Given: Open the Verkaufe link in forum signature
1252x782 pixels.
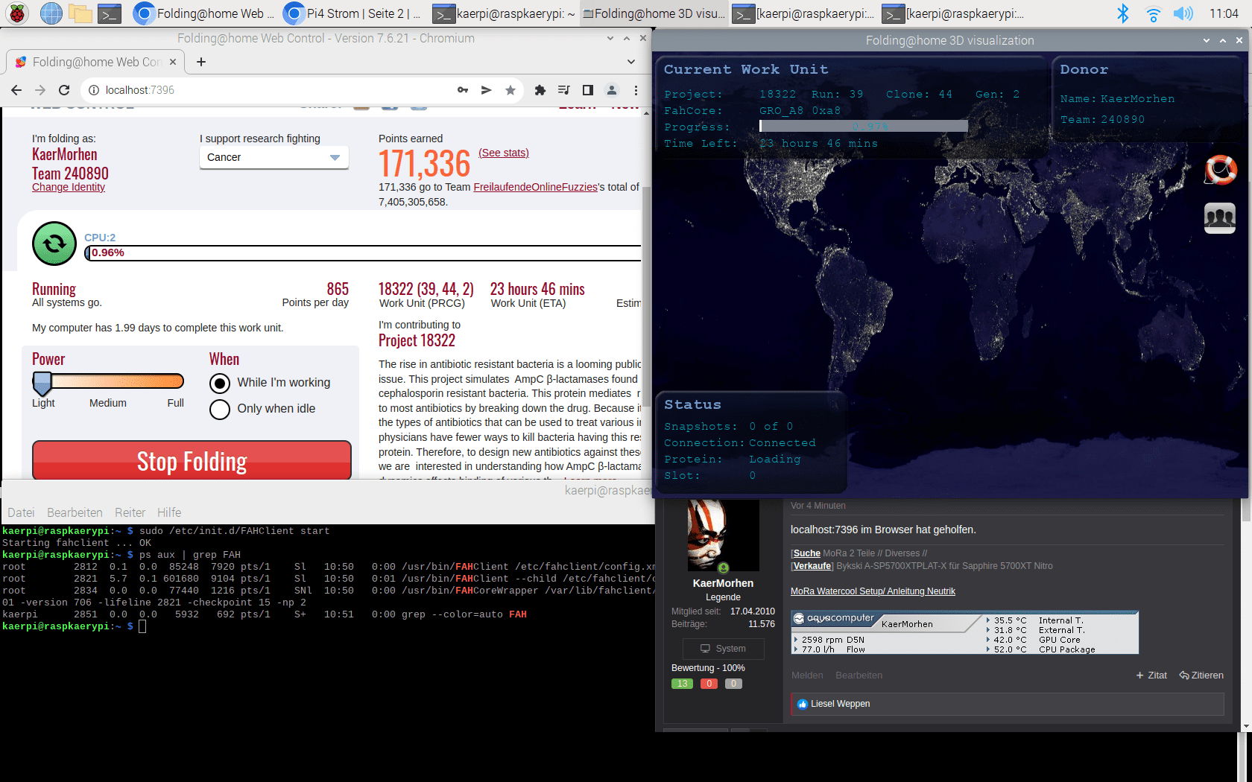Looking at the screenshot, I should tap(812, 566).
